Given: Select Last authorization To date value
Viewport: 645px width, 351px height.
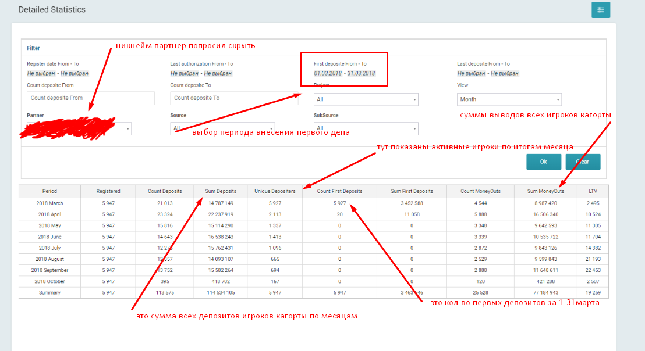Looking at the screenshot, I should 218,73.
